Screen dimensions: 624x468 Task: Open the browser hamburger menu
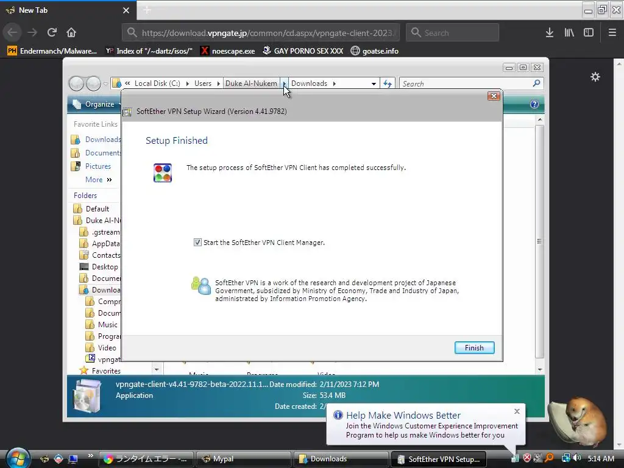pyautogui.click(x=612, y=33)
